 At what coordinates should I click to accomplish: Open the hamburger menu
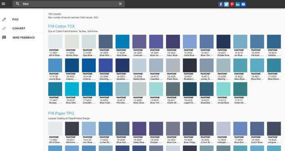(x=4, y=4)
